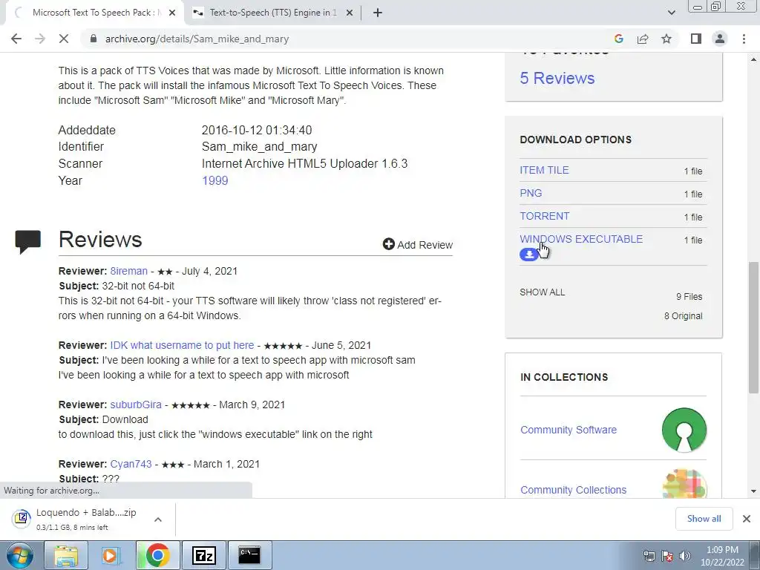Image resolution: width=760 pixels, height=570 pixels.
Task: Download the ITEM TILE option
Action: click(544, 170)
